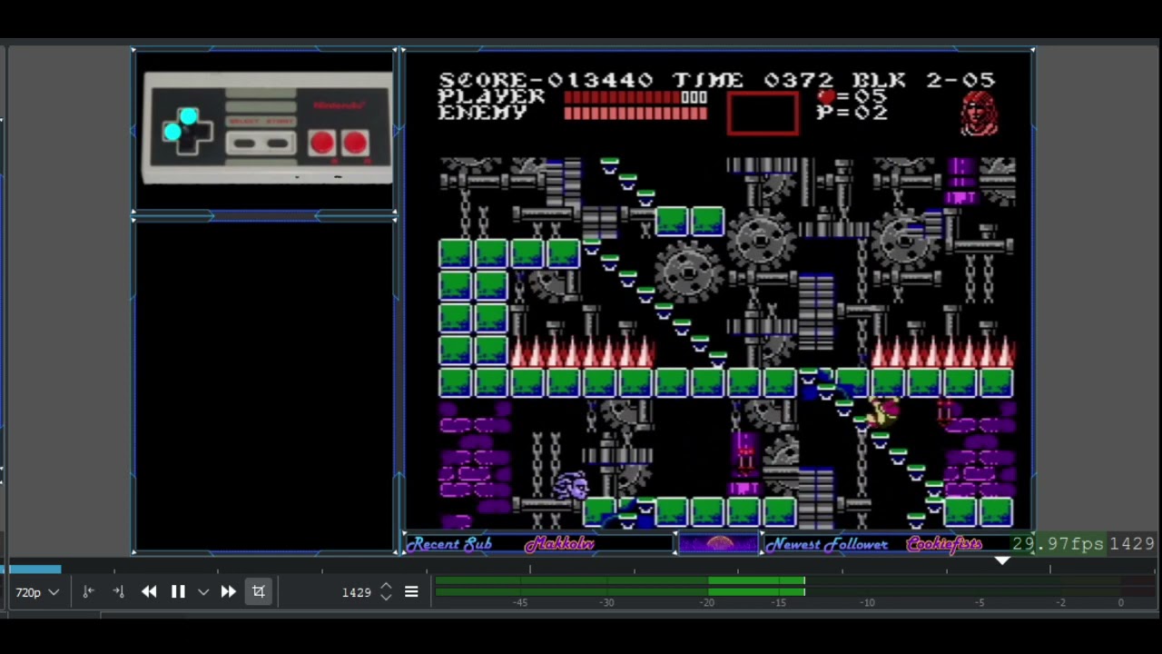
Task: Click the 1429 timecode position field
Action: pyautogui.click(x=357, y=592)
